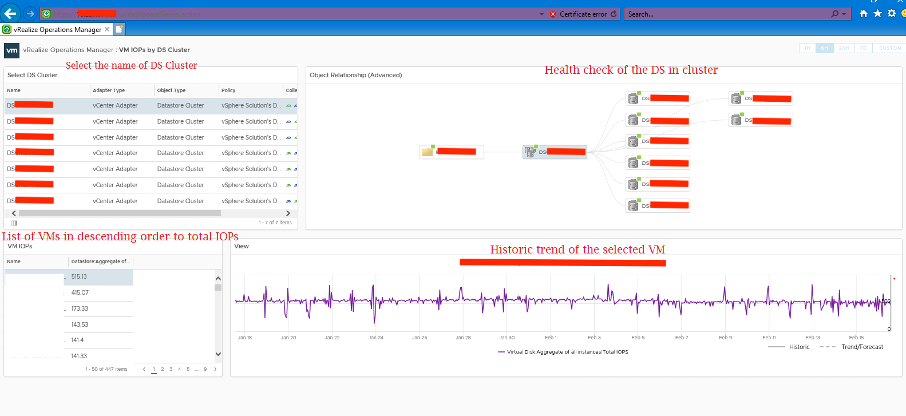Screen dimensions: 906x416
Task: Choose CUSTOM time range option
Action: pyautogui.click(x=890, y=49)
